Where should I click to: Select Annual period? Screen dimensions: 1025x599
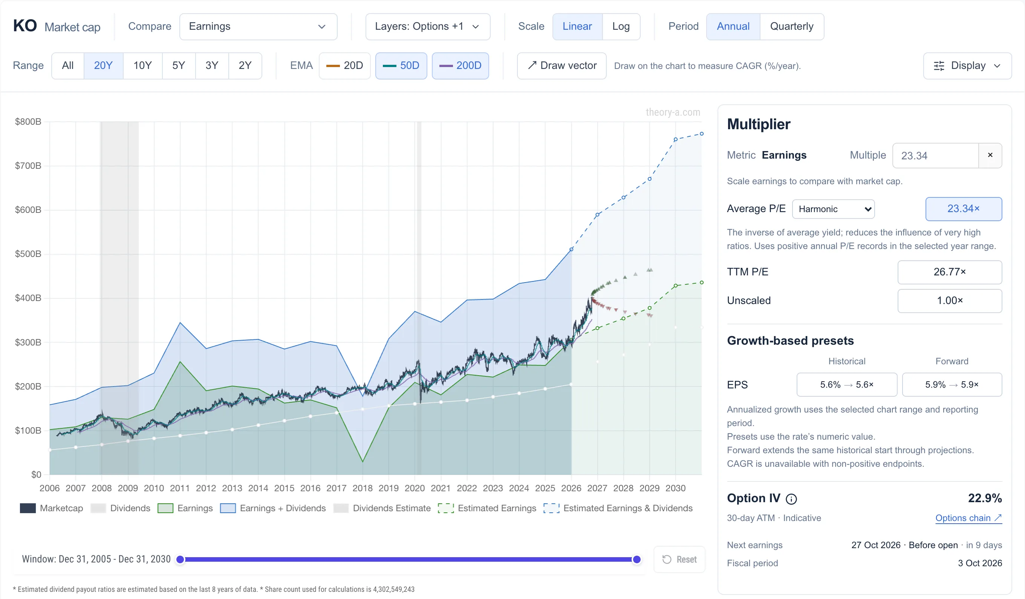733,26
